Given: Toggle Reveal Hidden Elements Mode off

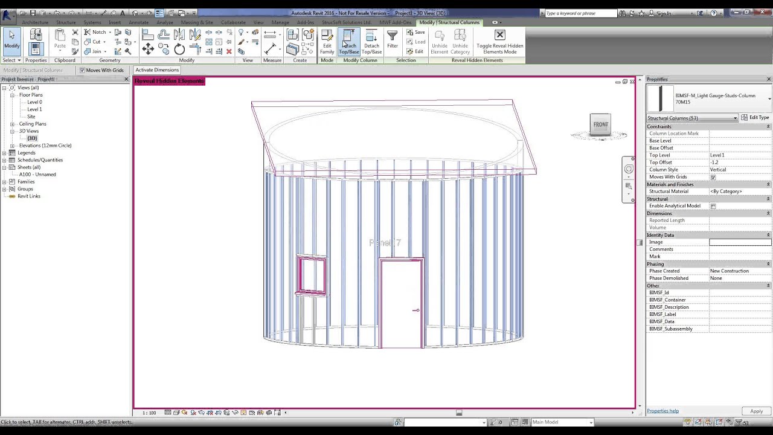Looking at the screenshot, I should 499,42.
